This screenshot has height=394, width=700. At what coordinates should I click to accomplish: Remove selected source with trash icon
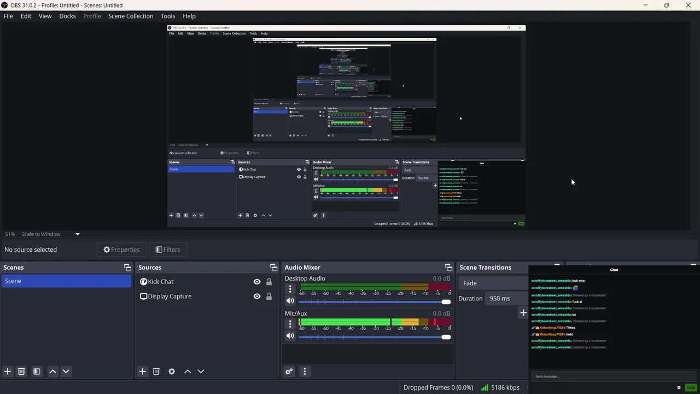[x=156, y=372]
